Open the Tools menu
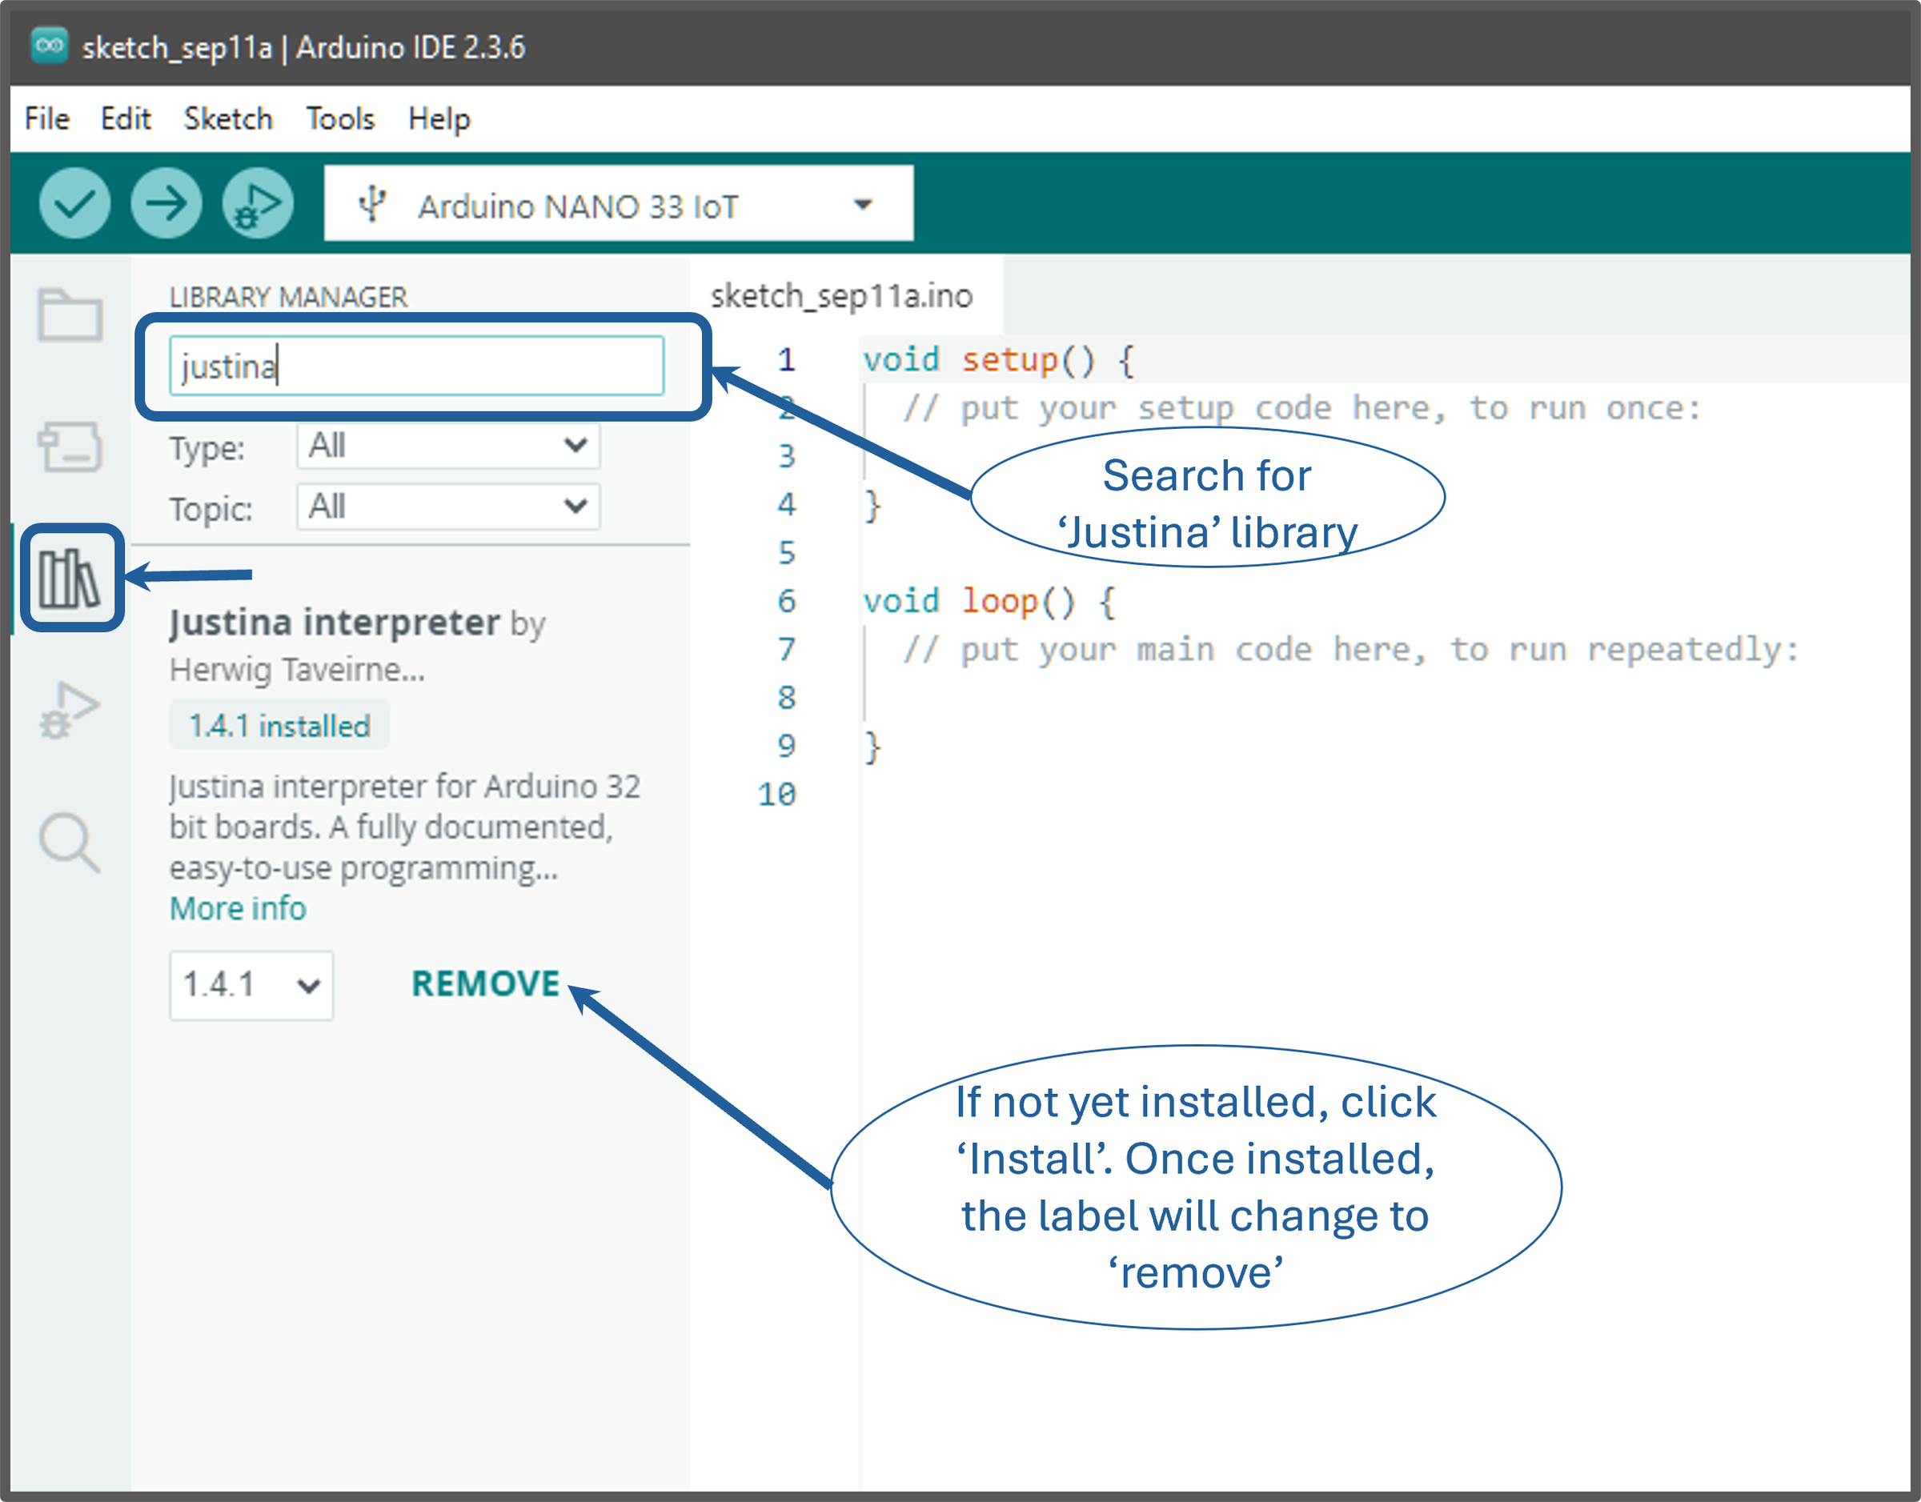Viewport: 1921px width, 1502px height. [x=341, y=118]
